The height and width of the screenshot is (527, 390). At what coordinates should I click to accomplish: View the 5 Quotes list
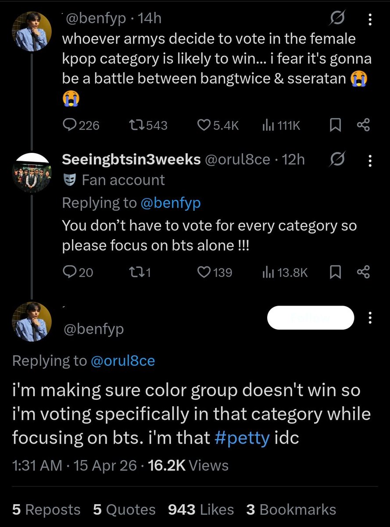pos(124,509)
